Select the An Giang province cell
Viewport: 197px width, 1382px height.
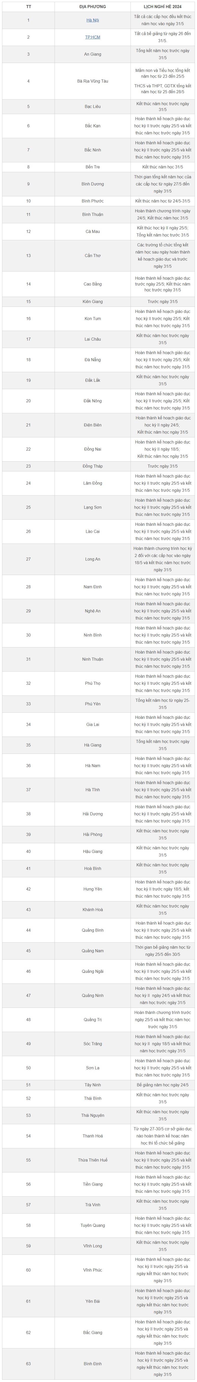(x=92, y=54)
